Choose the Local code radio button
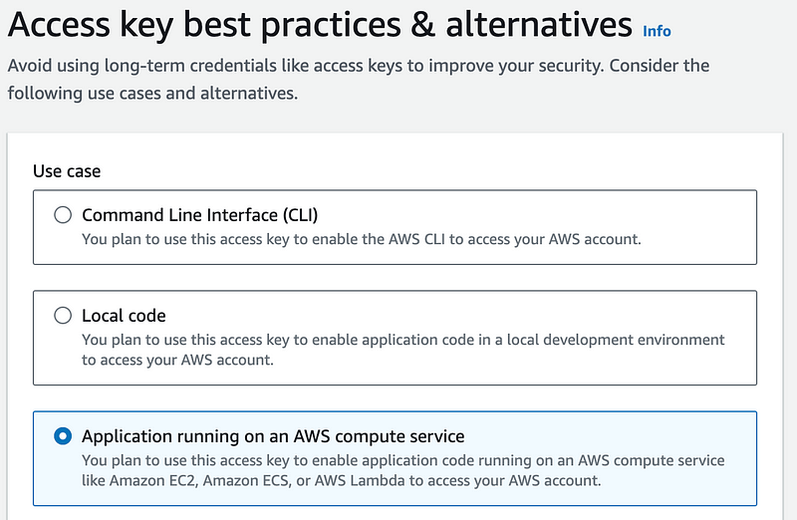 [x=63, y=316]
